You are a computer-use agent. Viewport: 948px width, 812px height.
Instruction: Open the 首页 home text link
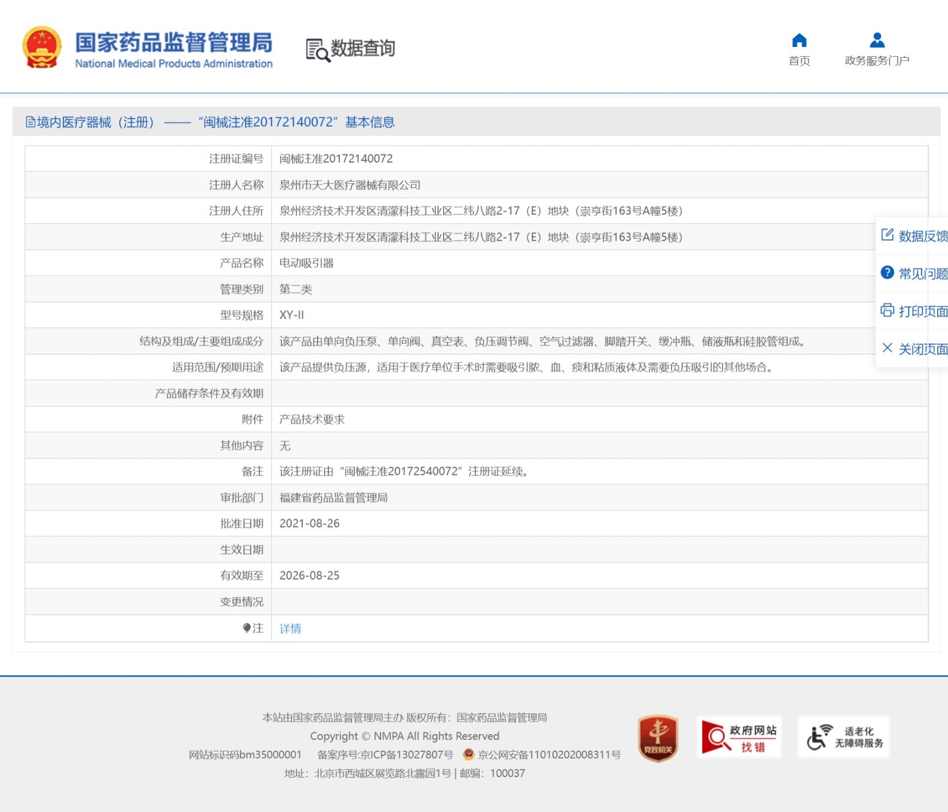click(x=799, y=61)
